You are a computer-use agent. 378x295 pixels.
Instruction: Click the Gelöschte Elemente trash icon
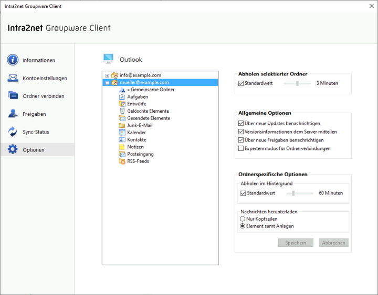(122, 111)
